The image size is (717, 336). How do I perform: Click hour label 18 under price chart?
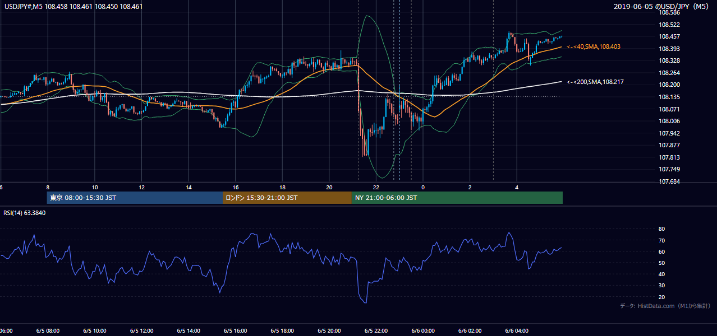(283, 188)
